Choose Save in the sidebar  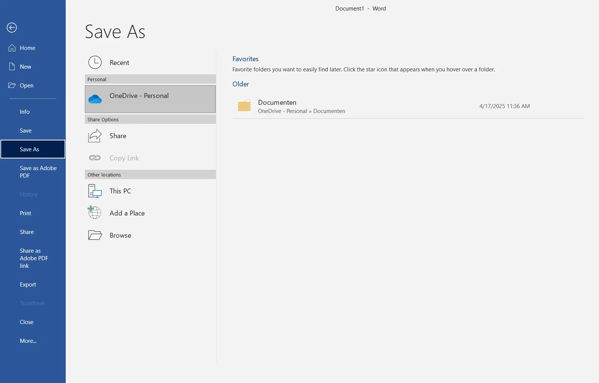[x=33, y=130]
